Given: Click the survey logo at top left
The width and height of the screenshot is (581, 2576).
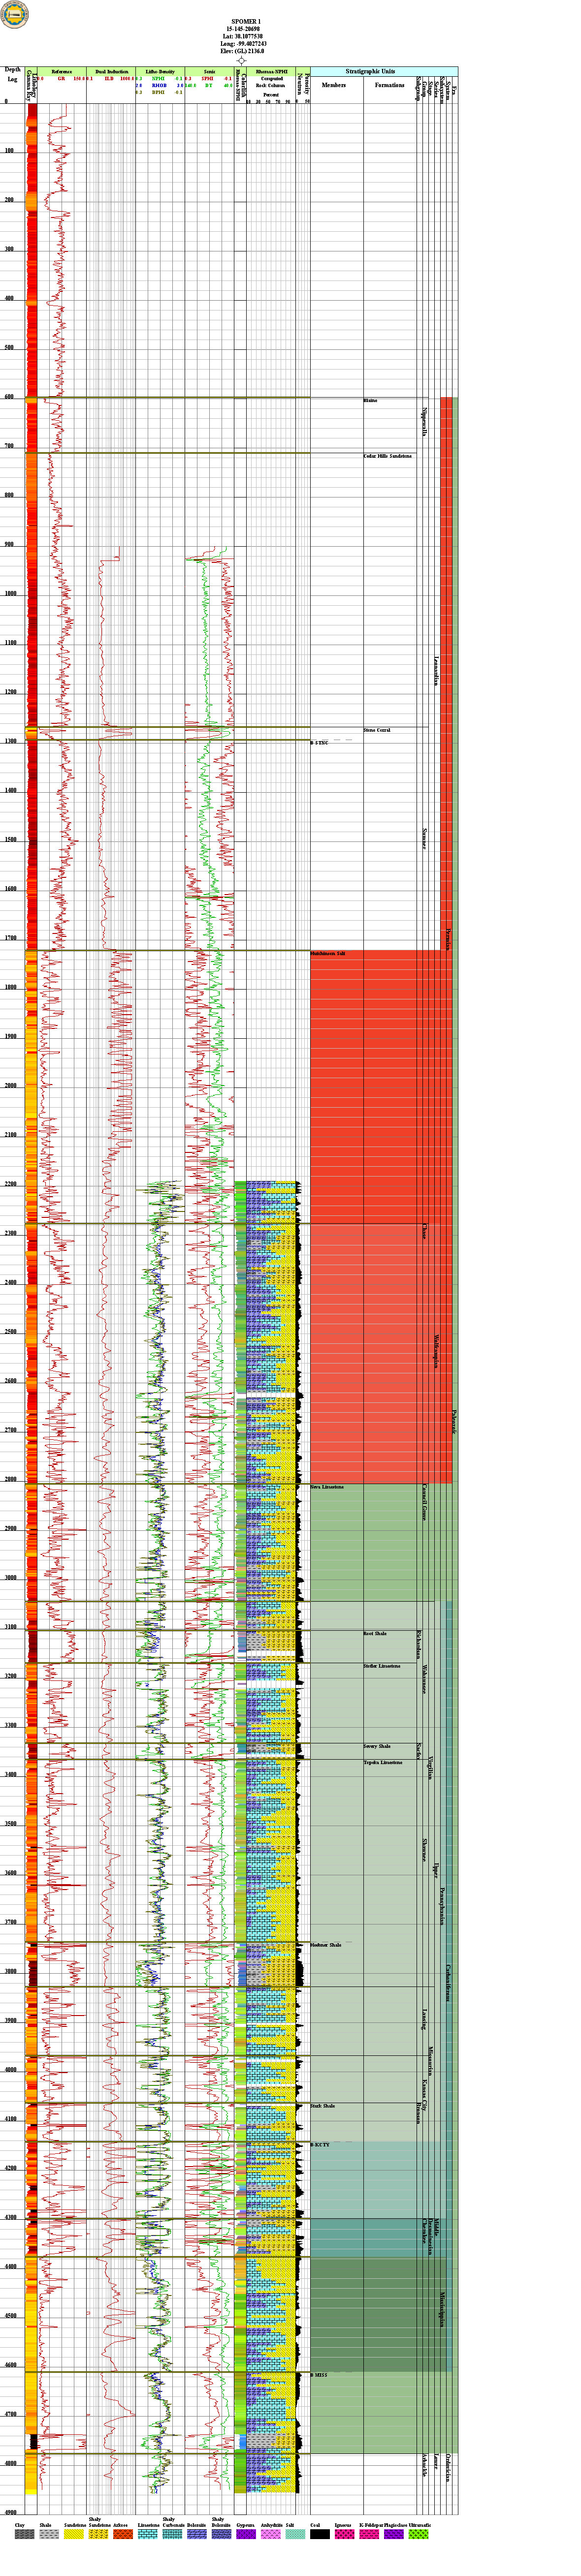Looking at the screenshot, I should [x=15, y=15].
